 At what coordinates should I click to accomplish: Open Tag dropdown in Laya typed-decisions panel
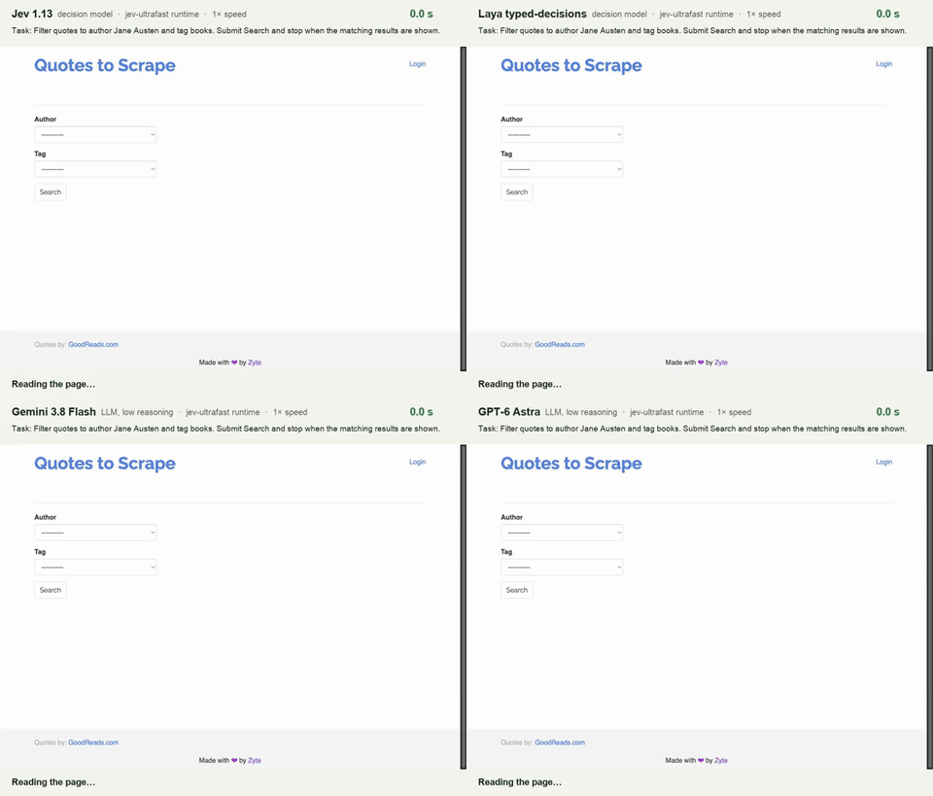pyautogui.click(x=562, y=169)
